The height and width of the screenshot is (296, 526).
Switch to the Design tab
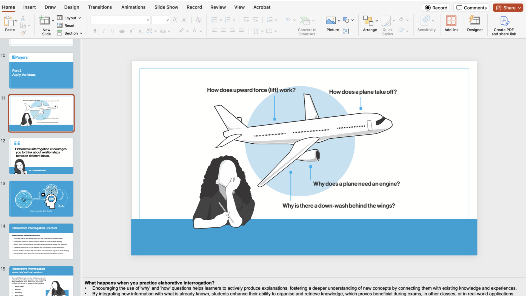coord(72,7)
